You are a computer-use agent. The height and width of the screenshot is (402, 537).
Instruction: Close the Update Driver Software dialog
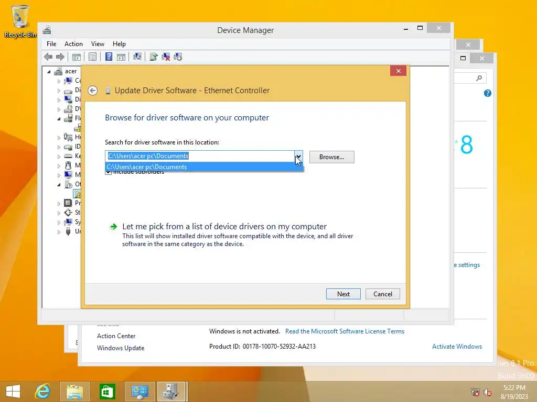point(398,71)
